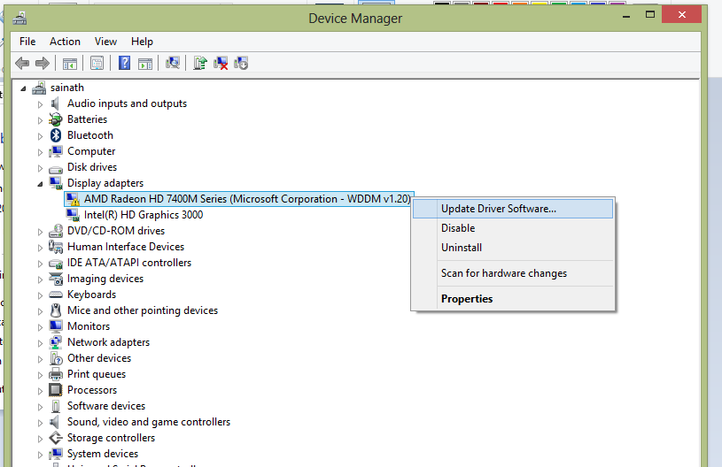The width and height of the screenshot is (722, 467).
Task: Expand the Software devices category
Action: point(40,407)
